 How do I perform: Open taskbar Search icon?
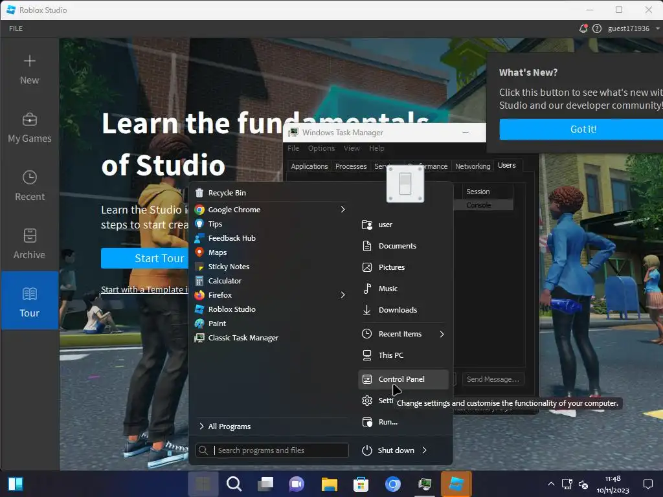[234, 484]
